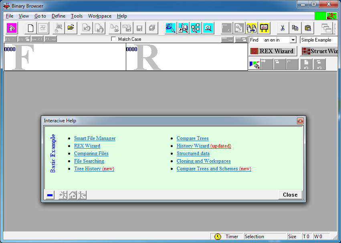The height and width of the screenshot is (243, 341).
Task: Open the REX Wizard help link
Action: (x=87, y=146)
